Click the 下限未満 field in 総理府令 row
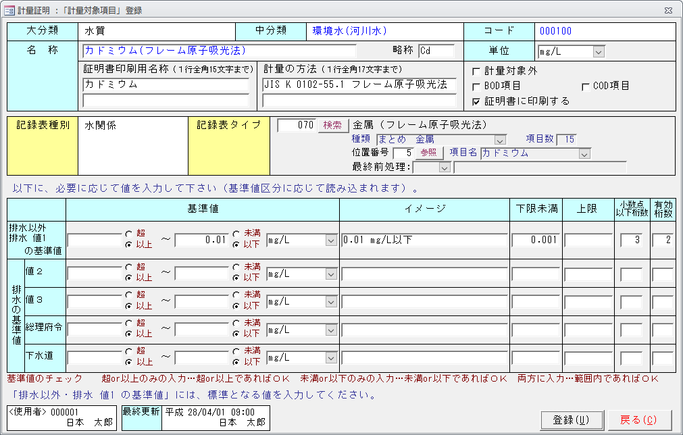Screen dimensions: 683x435 pos(536,330)
